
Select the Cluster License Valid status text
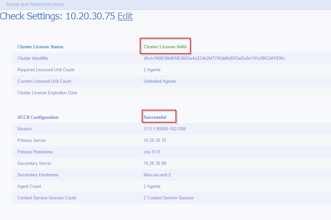pyautogui.click(x=165, y=47)
